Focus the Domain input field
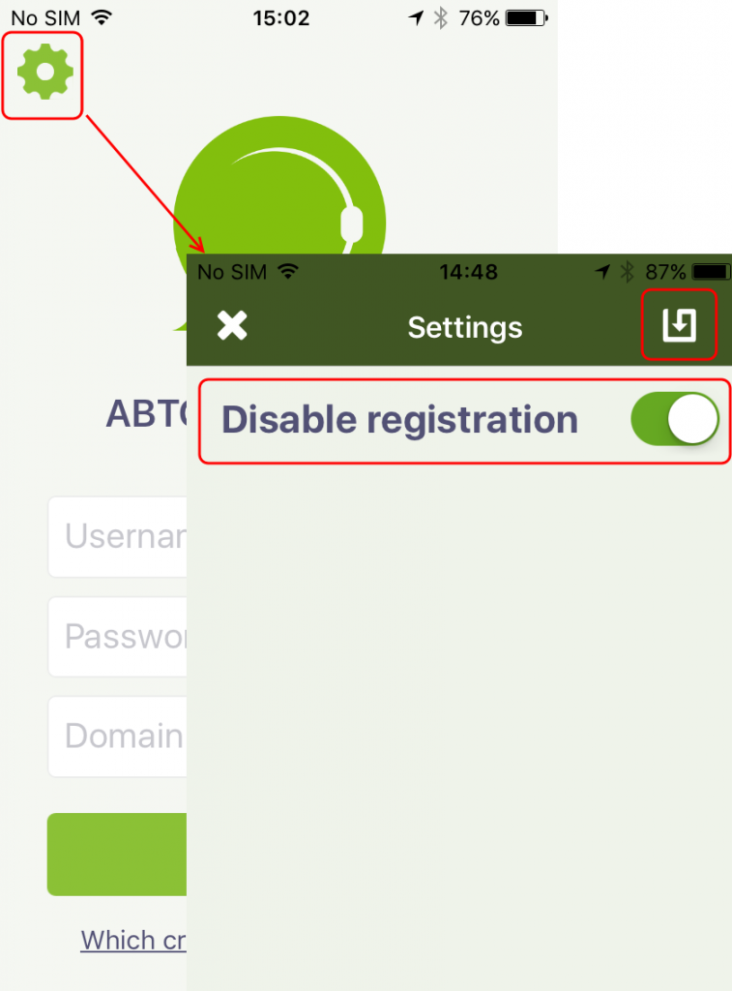Screen dimensions: 732x991 (117, 736)
